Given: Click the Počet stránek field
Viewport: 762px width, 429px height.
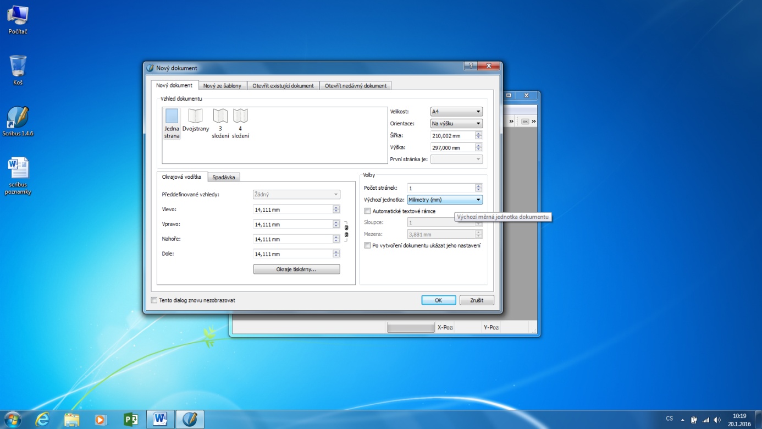Looking at the screenshot, I should tap(441, 188).
